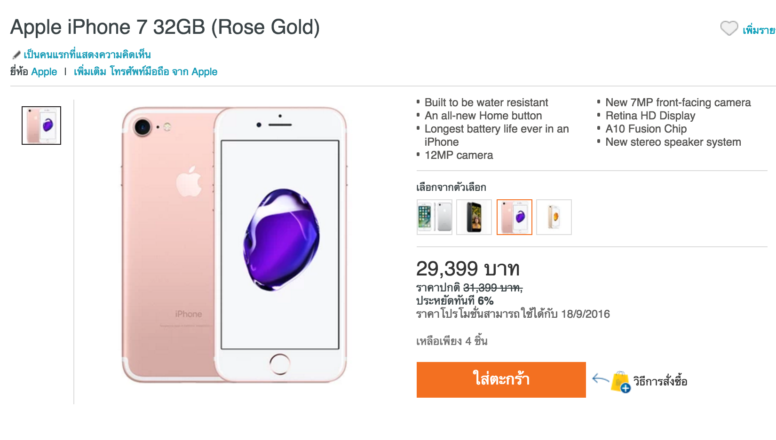776x440 pixels.
Task: Click the 29,399 บาท price
Action: coord(467,269)
